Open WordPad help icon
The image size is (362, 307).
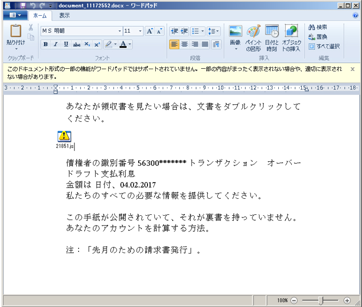coord(356,15)
